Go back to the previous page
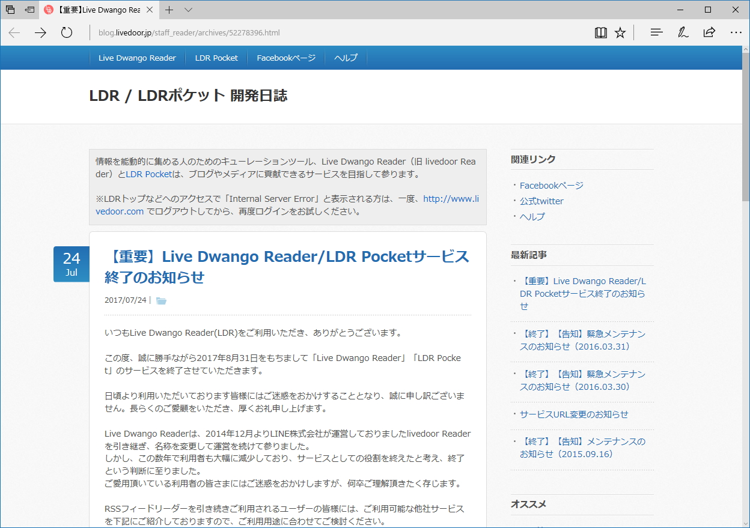The height and width of the screenshot is (528, 750). pyautogui.click(x=14, y=32)
